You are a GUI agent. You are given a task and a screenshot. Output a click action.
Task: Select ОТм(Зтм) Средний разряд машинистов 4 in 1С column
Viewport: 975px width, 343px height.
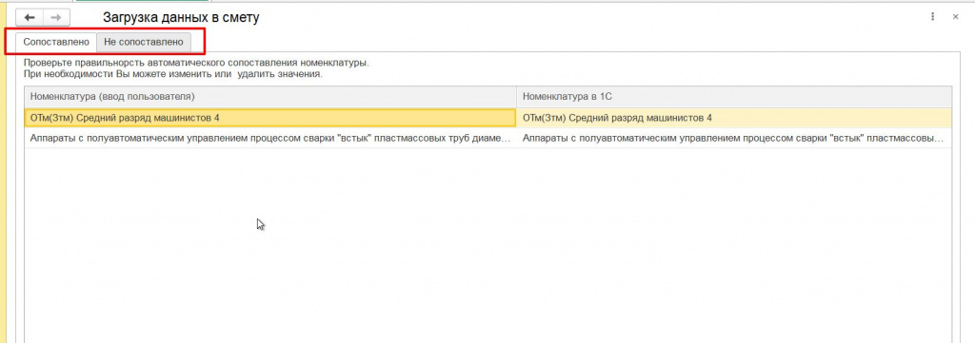click(734, 118)
